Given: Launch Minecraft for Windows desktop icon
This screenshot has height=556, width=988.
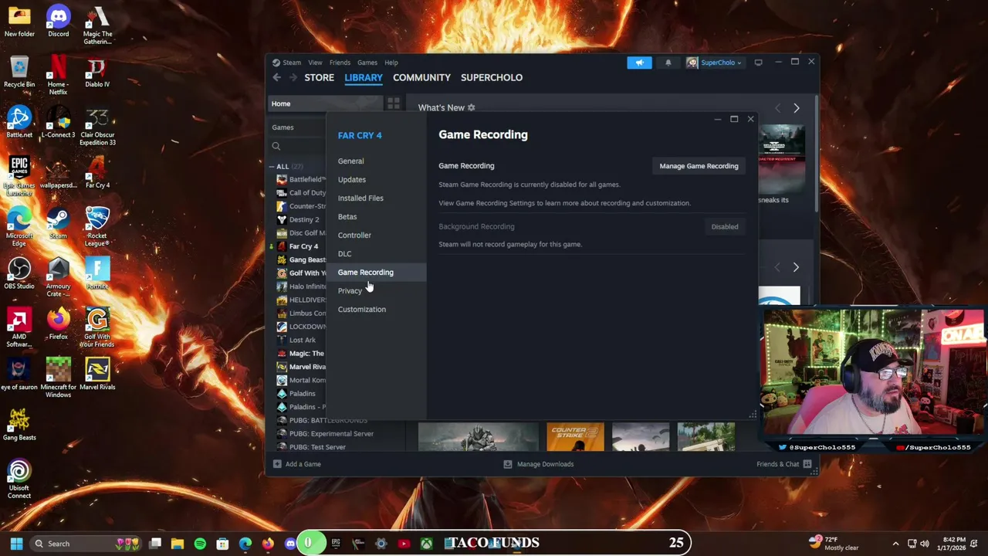Looking at the screenshot, I should pos(58,378).
